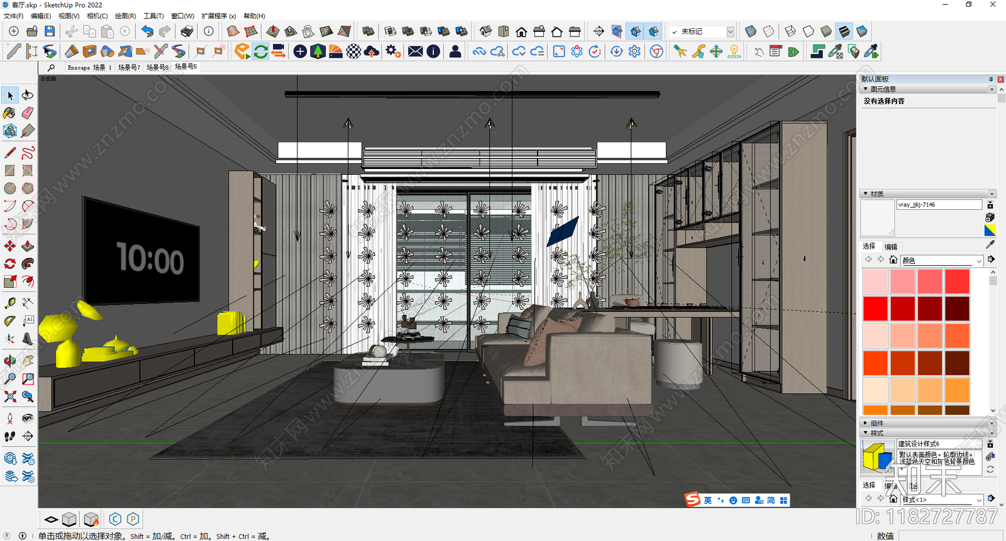The height and width of the screenshot is (541, 1006).
Task: Activate the Push/Pull tool
Action: tap(28, 246)
